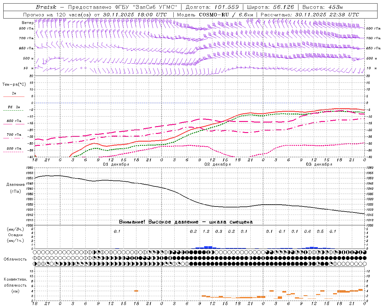Viewport: 382px width, 306px height.
Task: Click the "Bratsk" station title
Action: [46, 7]
